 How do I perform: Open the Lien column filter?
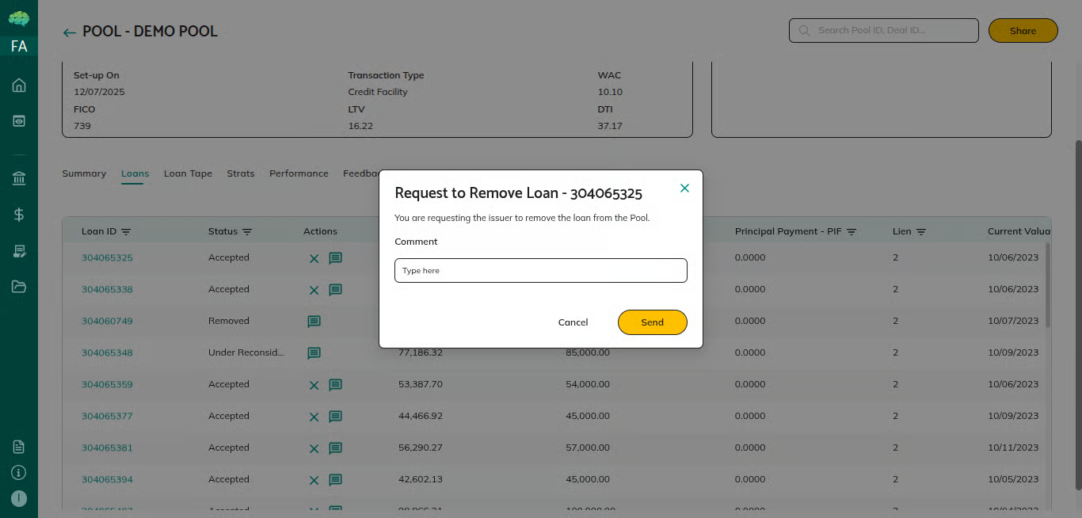point(920,232)
